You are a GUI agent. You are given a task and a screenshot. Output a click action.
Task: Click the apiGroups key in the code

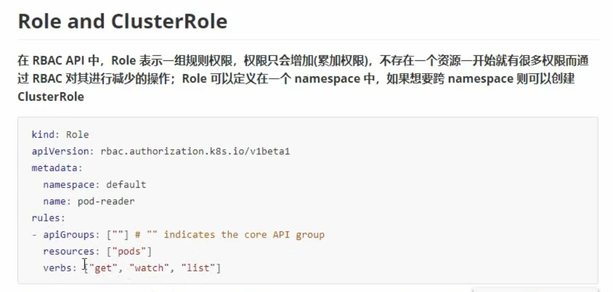(x=68, y=235)
